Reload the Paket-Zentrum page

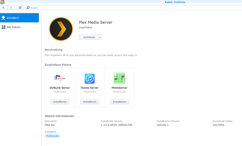click(x=20, y=8)
